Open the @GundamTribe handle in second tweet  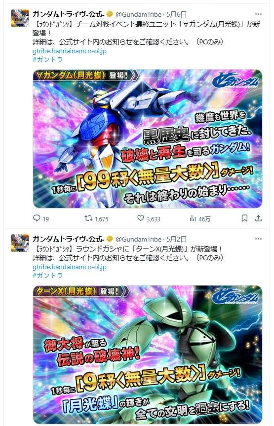(139, 239)
